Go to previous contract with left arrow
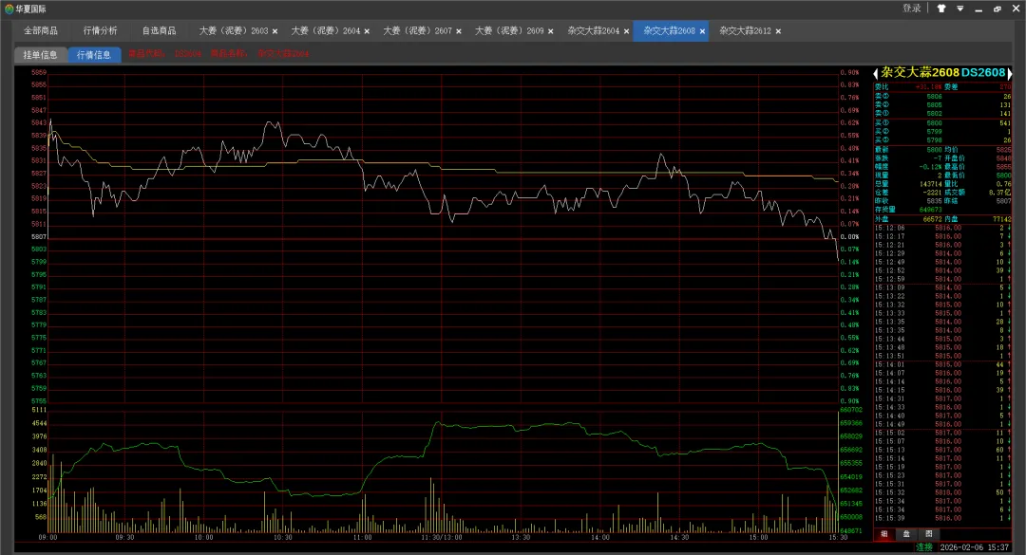 876,73
